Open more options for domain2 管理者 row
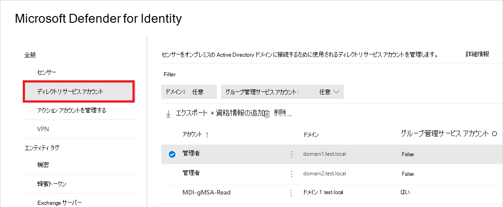The width and height of the screenshot is (503, 207). tap(291, 174)
